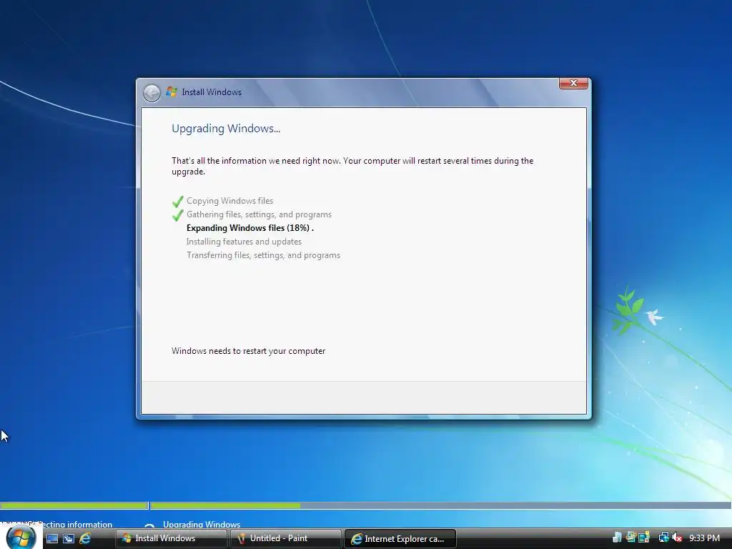The height and width of the screenshot is (549, 732).
Task: Click 'Expanding Windows files (18%)' step
Action: pos(249,228)
